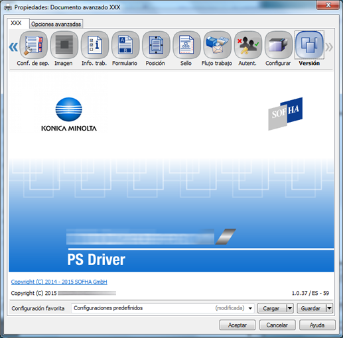Open help with Ayuda button

click(317, 325)
